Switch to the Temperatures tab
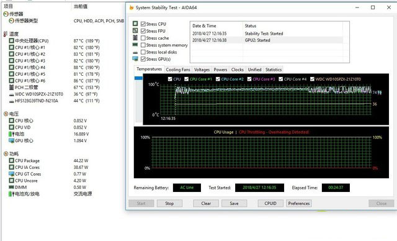 149,69
